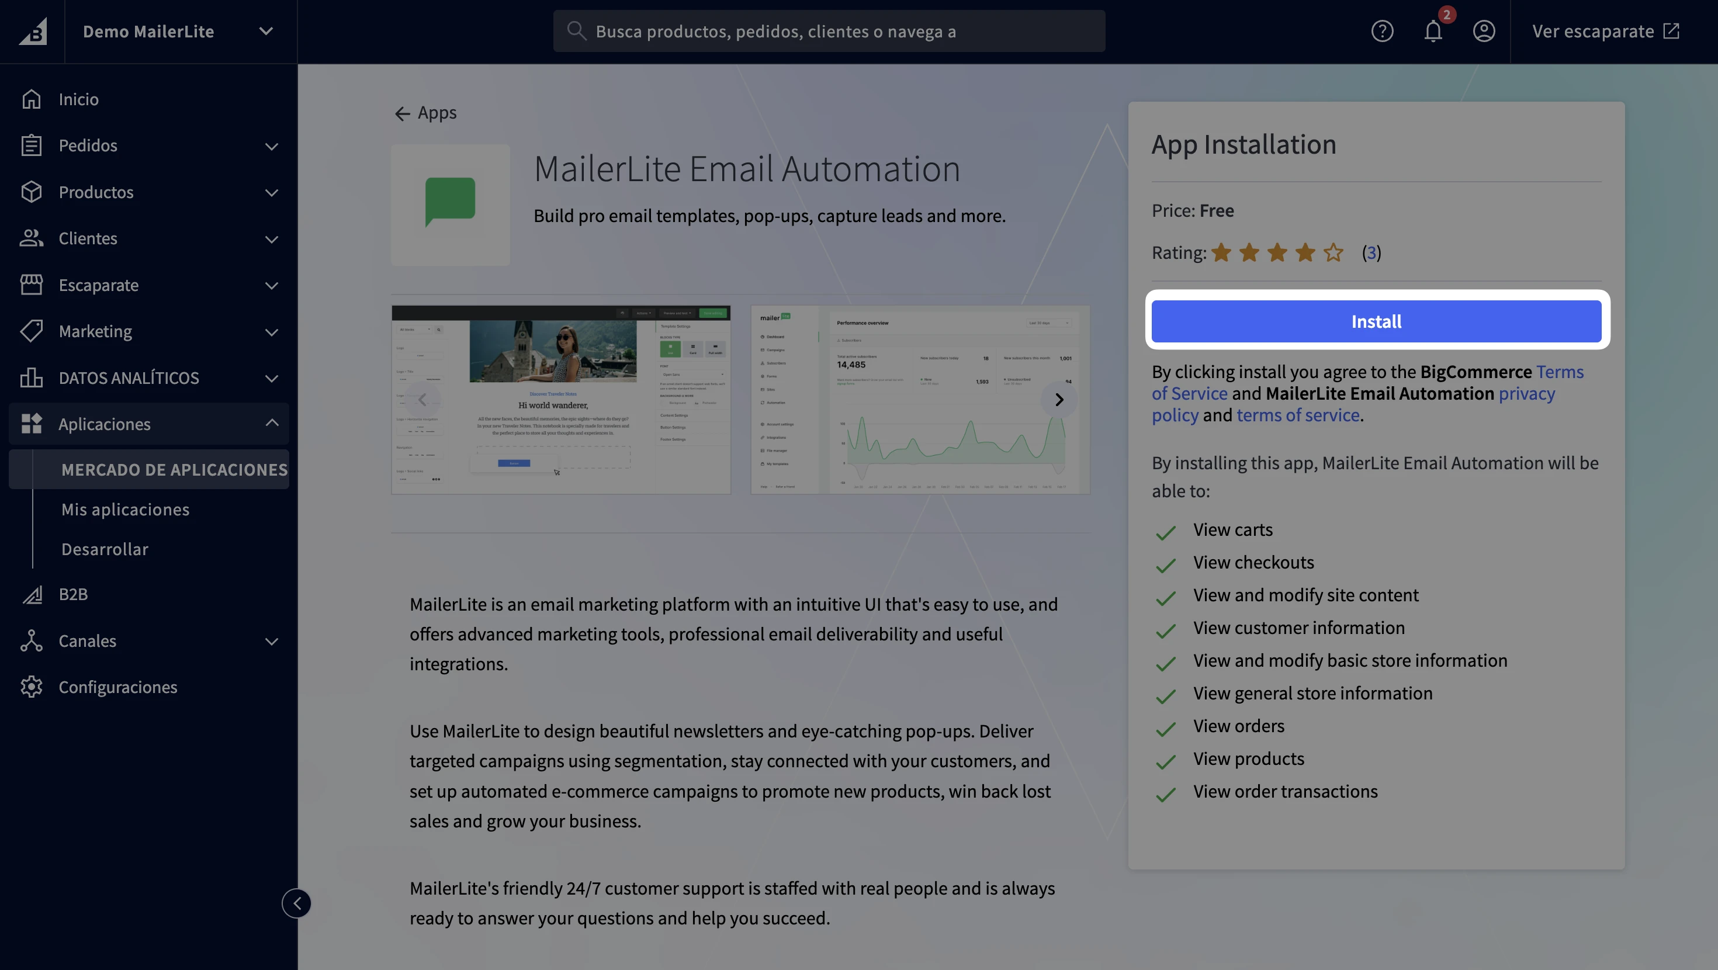Viewport: 1718px width, 970px height.
Task: Open the email editor screenshot thumbnail
Action: click(x=561, y=400)
